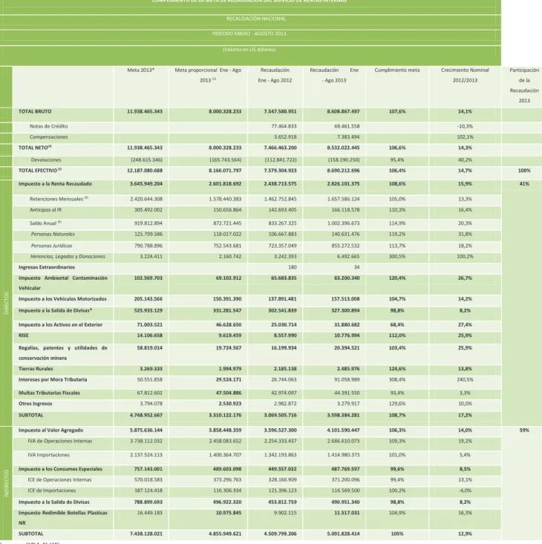Click the 'Notas de Crédito' row label
542x544 pixels.
click(x=48, y=126)
